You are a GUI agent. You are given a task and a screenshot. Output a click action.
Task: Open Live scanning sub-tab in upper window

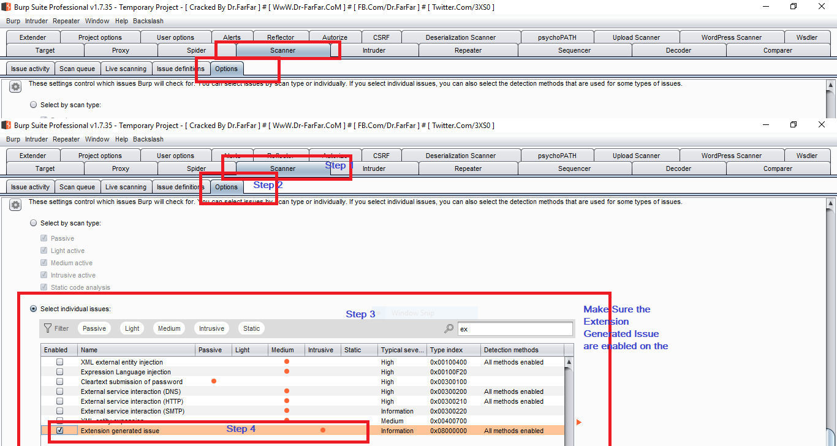[126, 69]
